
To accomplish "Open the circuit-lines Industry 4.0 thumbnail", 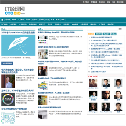I will (x=43, y=86).
